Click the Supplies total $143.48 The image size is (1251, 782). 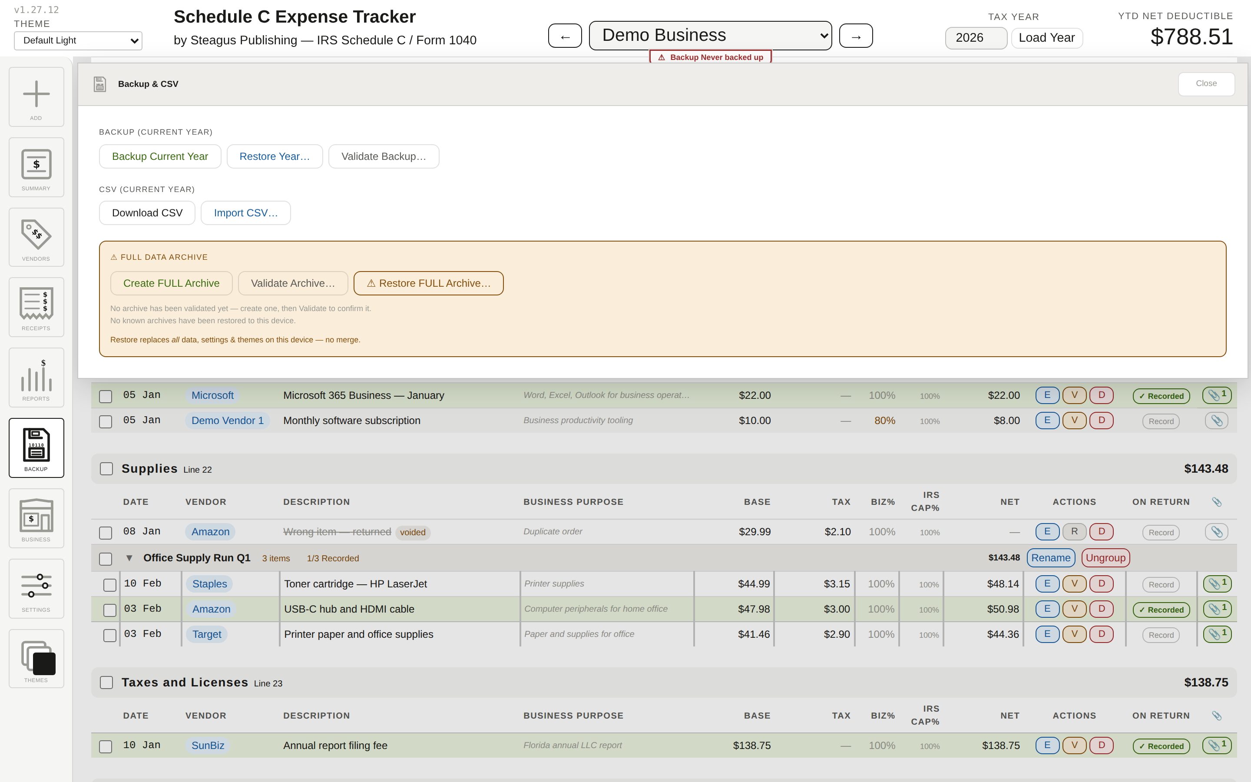tap(1206, 469)
